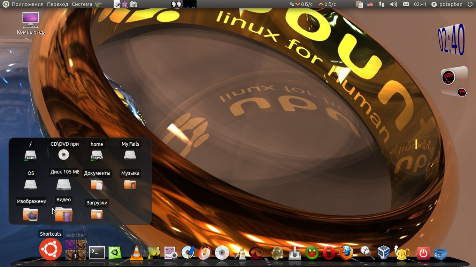Open the Система menu
Image resolution: width=476 pixels, height=267 pixels.
click(x=82, y=4)
